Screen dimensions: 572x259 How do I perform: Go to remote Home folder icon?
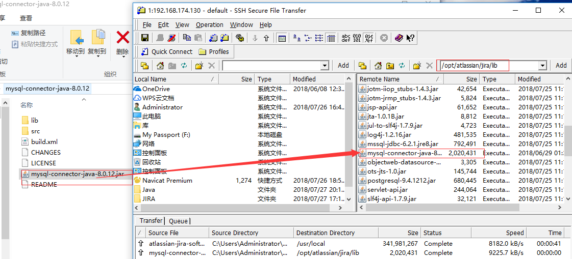click(378, 66)
